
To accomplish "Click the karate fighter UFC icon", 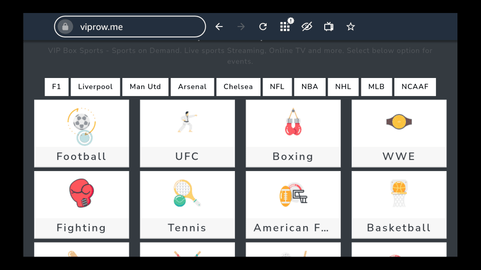I will [187, 122].
